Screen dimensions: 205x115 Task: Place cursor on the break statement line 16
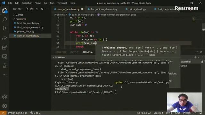point(80,47)
